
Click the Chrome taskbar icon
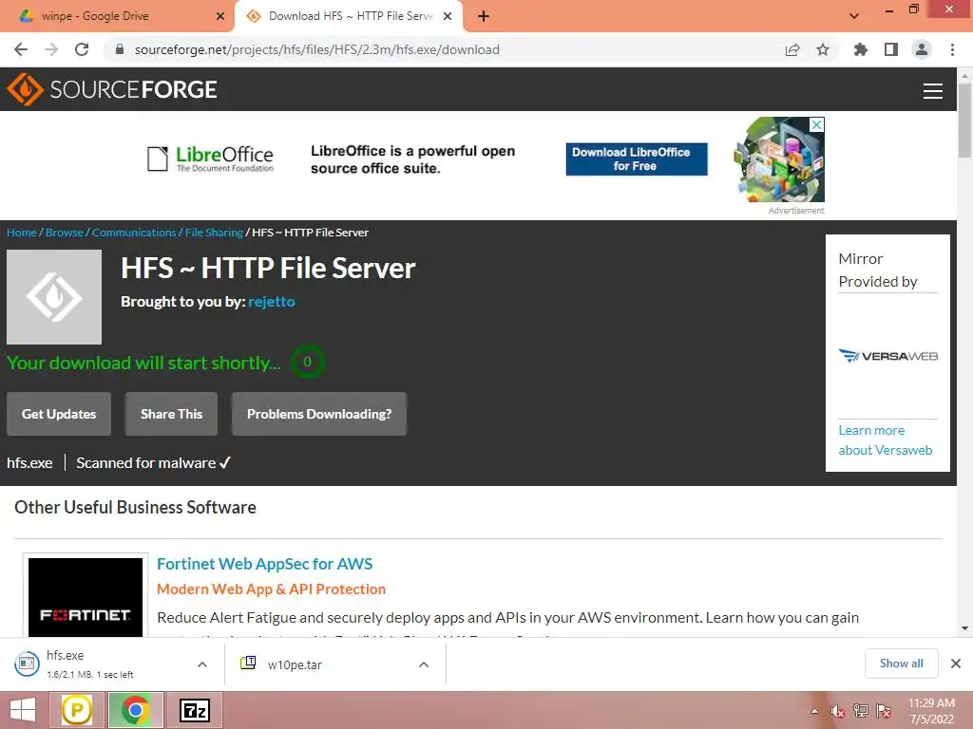(135, 710)
